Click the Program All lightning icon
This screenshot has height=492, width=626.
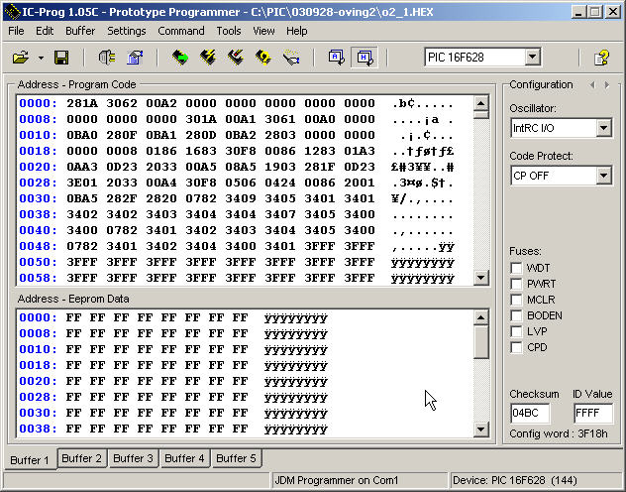click(207, 59)
